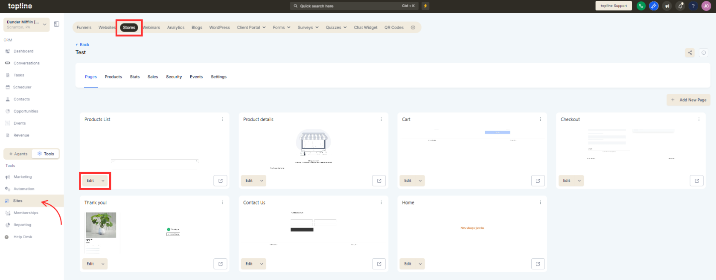Open three-dot menu on Contact Us card

(381, 203)
